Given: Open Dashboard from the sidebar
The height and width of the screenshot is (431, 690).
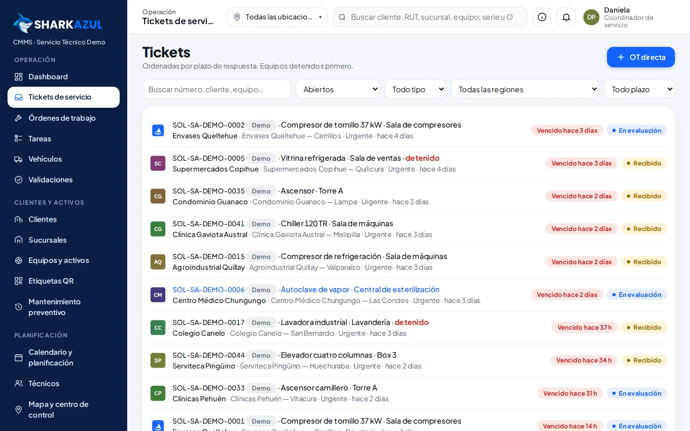Looking at the screenshot, I should point(63,77).
